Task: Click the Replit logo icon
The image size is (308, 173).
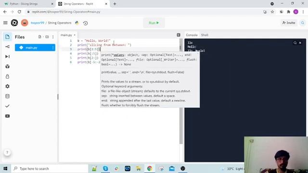Action: [14, 23]
